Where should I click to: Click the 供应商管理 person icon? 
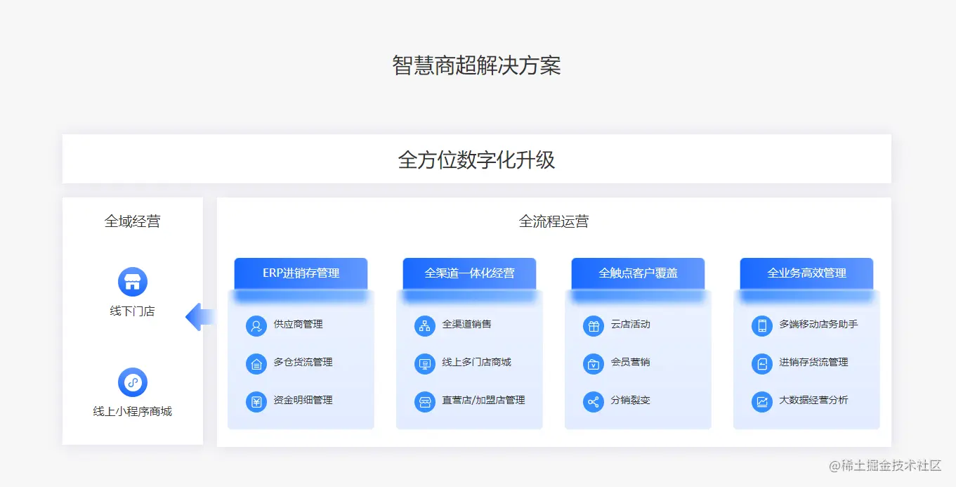coord(256,326)
